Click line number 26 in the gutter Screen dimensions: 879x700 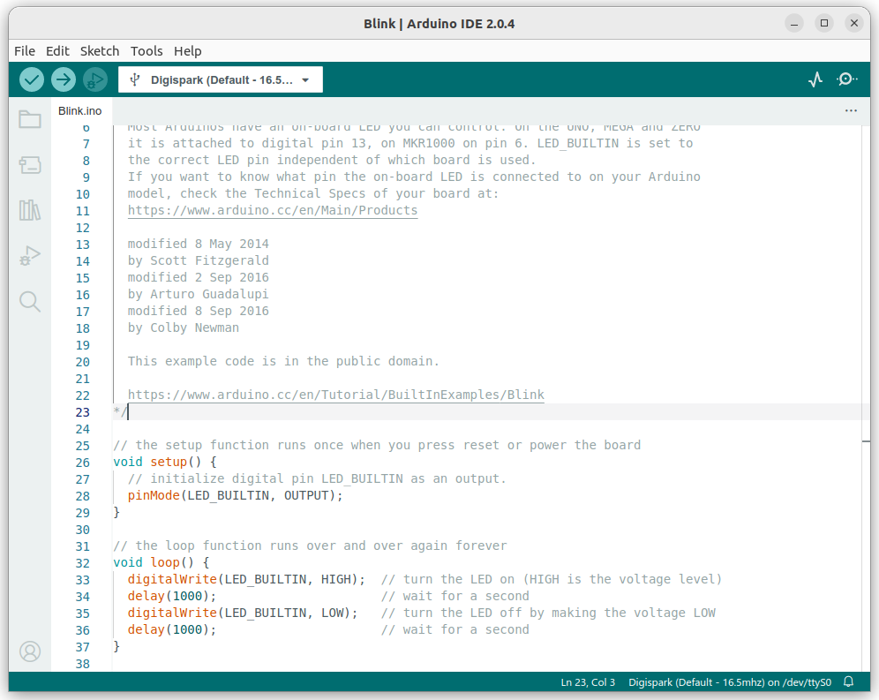pos(82,463)
